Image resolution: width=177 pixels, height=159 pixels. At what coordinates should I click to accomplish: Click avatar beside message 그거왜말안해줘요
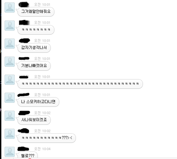pos(10,7)
